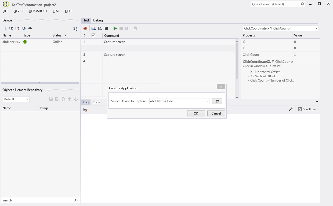Click the greyed first icon in Device toolbar

click(x=5, y=28)
